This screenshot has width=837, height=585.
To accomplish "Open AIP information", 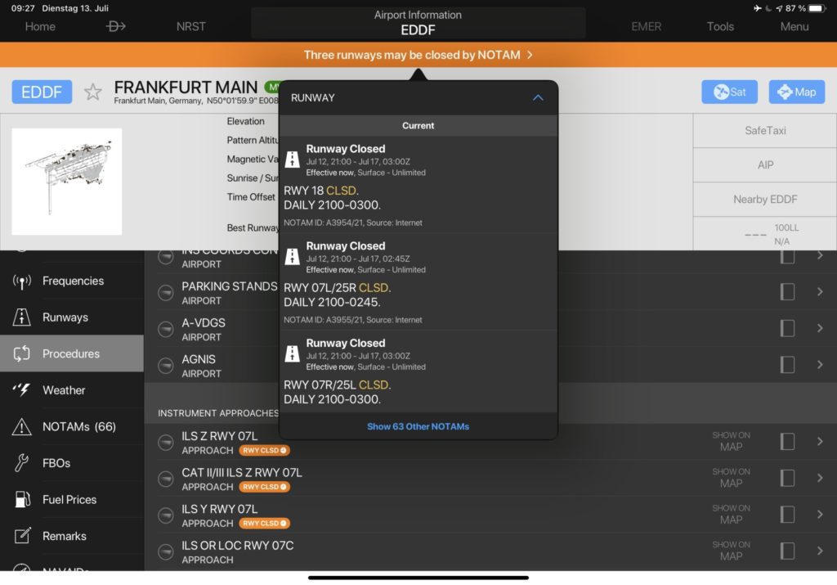I will 765,165.
